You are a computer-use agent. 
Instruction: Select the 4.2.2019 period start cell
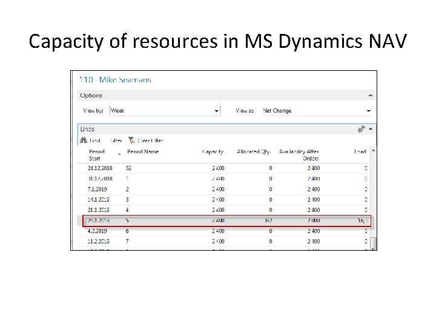[x=97, y=231]
